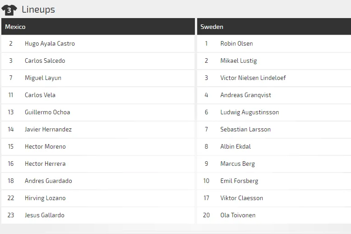
Task: Open player Hugo Ayala Castro
Action: click(x=50, y=44)
